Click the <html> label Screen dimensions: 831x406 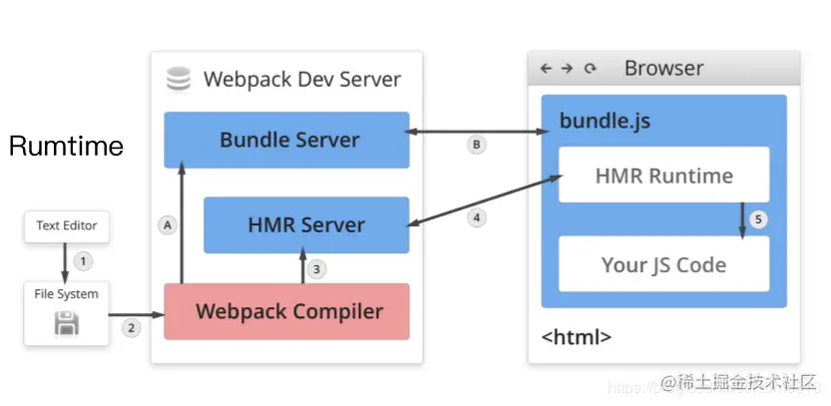click(x=576, y=336)
